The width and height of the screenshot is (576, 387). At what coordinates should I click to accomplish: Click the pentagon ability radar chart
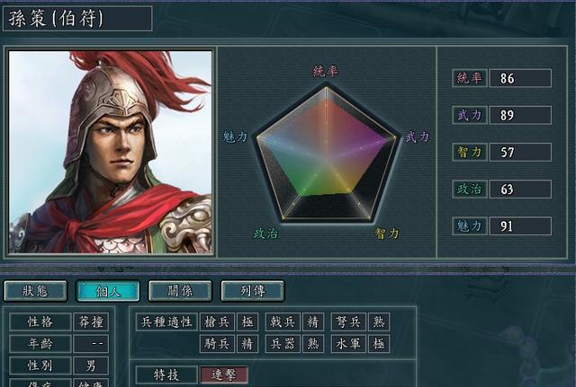326,154
